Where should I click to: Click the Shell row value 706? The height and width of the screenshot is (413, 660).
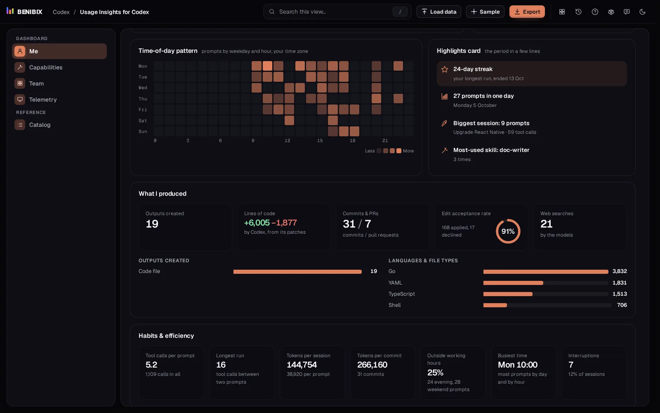(622, 305)
